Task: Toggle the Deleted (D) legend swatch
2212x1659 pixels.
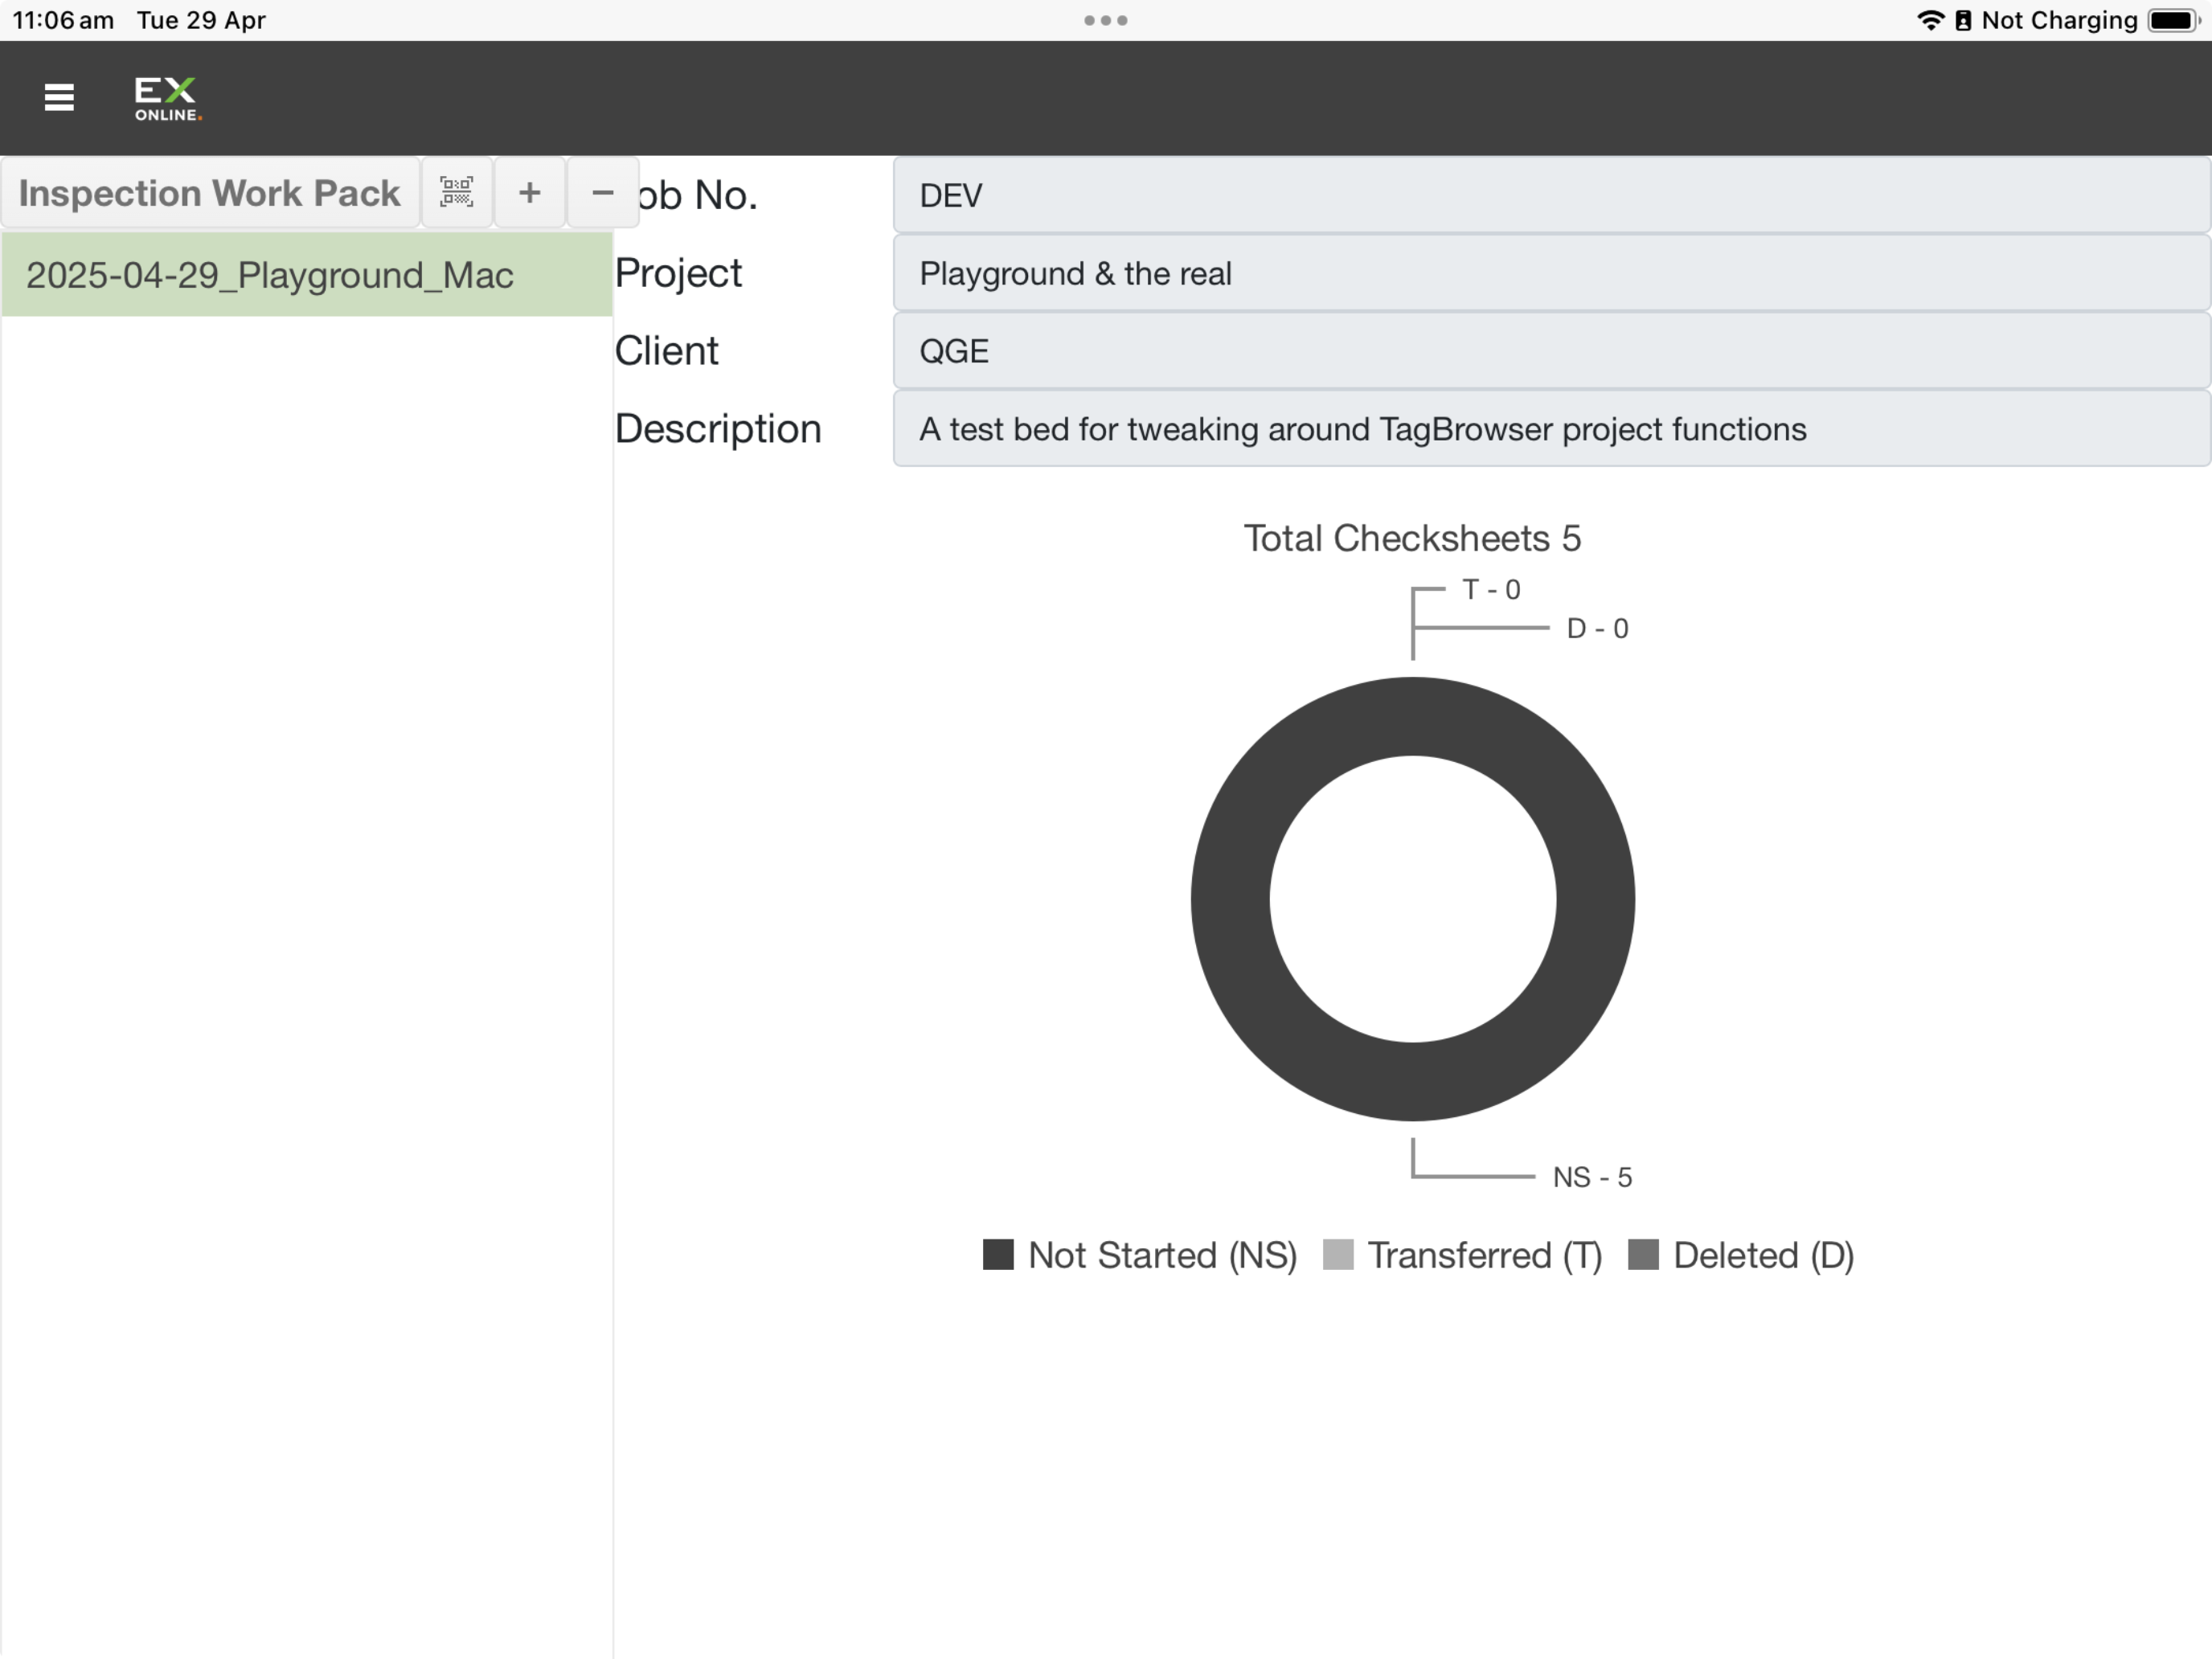Action: (1644, 1254)
